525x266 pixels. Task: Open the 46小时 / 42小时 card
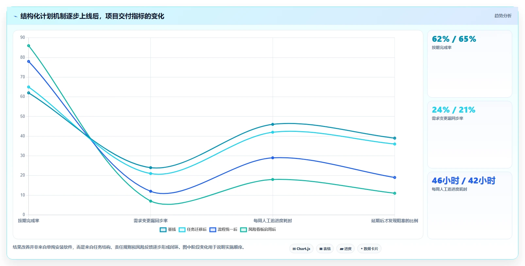470,206
